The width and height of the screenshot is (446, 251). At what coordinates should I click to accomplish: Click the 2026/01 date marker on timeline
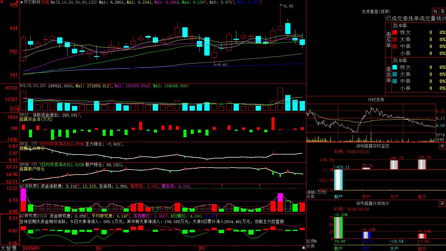point(31,248)
